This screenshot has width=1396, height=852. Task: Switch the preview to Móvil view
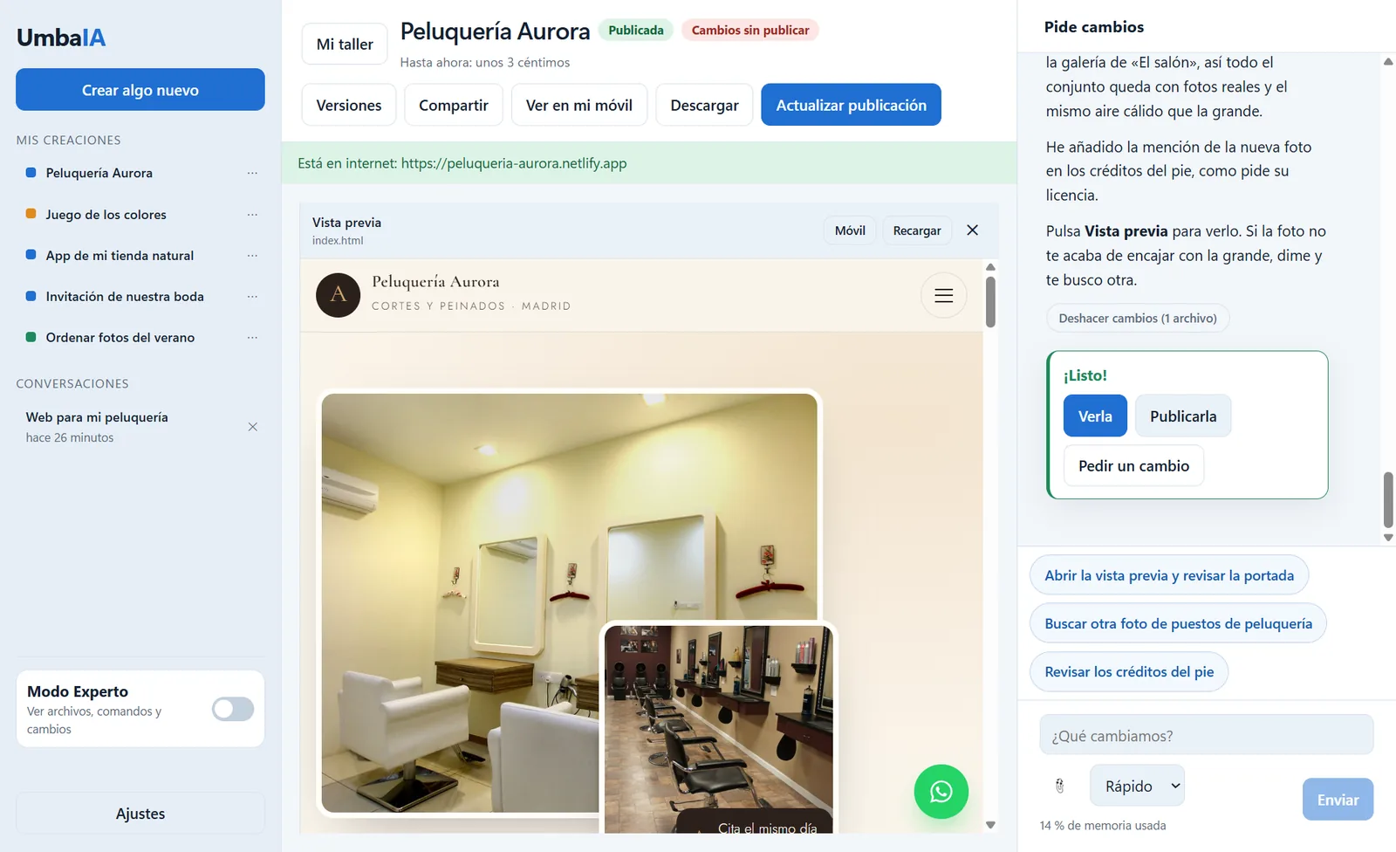pos(850,230)
